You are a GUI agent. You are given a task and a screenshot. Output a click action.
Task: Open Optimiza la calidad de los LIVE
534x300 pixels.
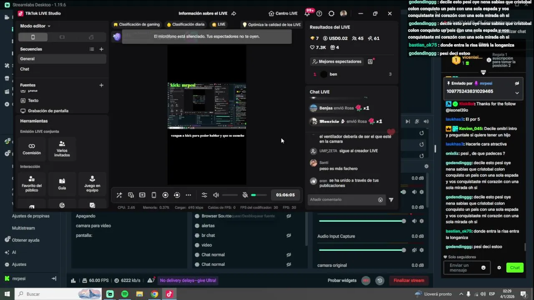[272, 25]
